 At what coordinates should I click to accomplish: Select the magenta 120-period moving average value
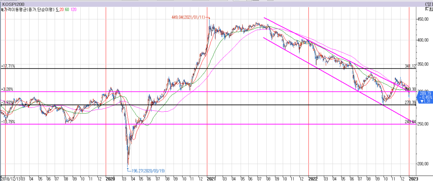[x=73, y=10]
